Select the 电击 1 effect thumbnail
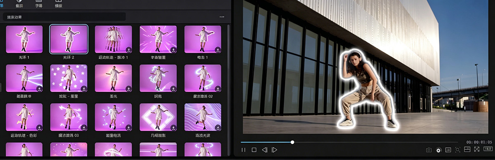 [x=203, y=39]
